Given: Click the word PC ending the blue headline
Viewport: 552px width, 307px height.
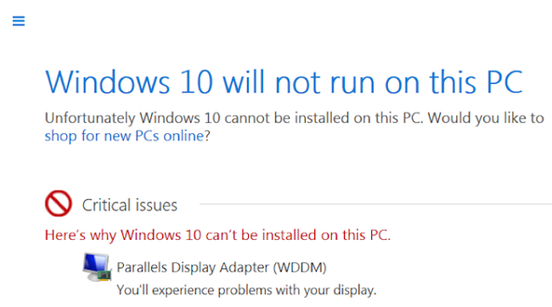Looking at the screenshot, I should [504, 82].
